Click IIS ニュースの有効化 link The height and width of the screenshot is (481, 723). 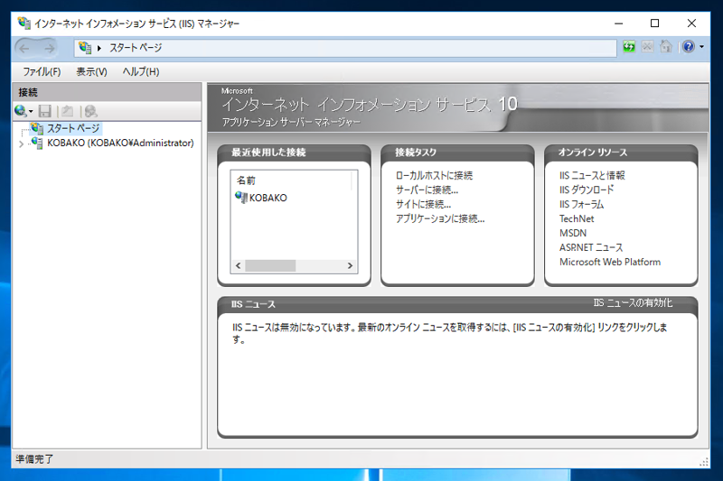click(633, 303)
